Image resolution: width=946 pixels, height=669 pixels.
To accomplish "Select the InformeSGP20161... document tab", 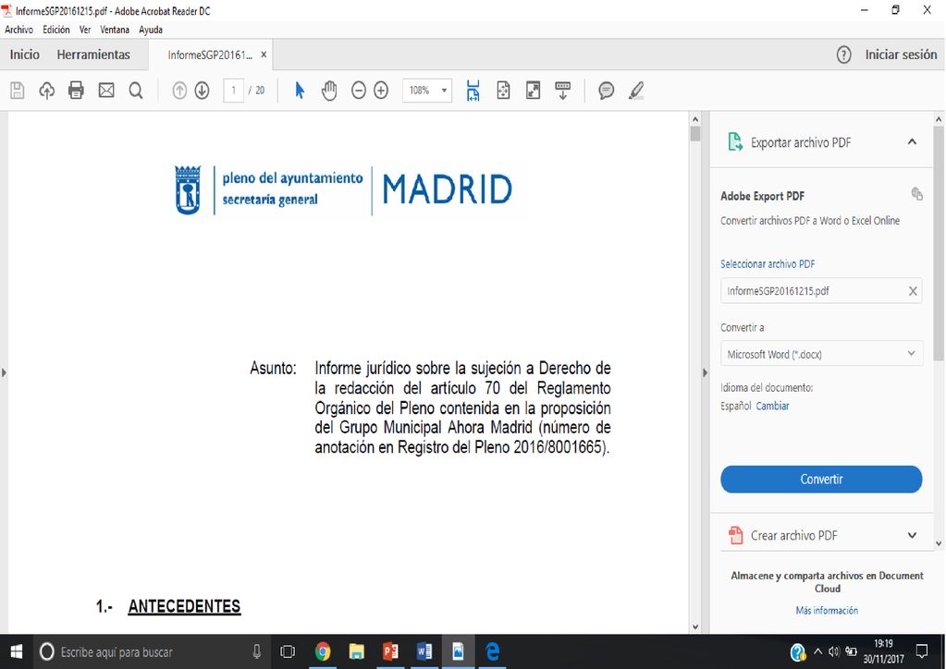I will coord(209,55).
